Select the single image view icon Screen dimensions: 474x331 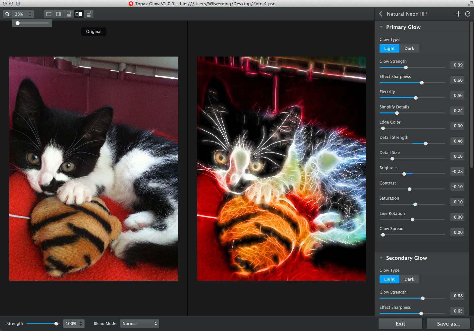(49, 14)
